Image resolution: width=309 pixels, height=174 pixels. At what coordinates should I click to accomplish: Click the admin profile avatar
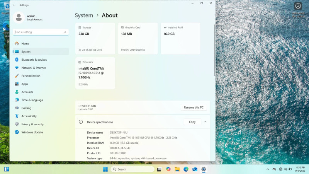19,17
